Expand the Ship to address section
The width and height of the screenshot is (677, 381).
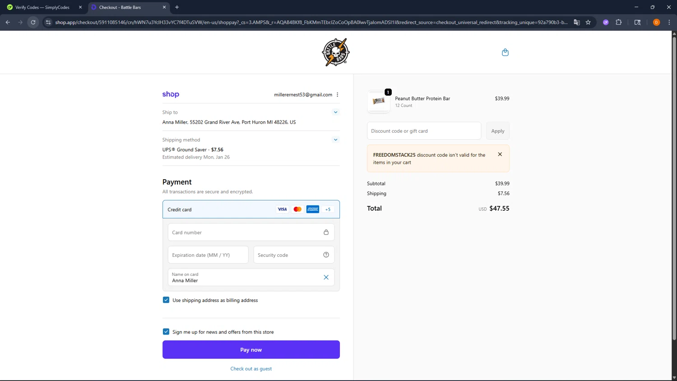(335, 112)
